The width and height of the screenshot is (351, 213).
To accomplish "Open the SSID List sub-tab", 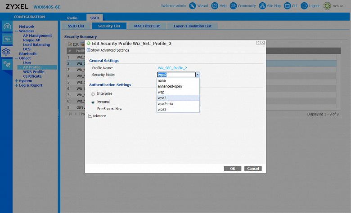I will pos(76,26).
